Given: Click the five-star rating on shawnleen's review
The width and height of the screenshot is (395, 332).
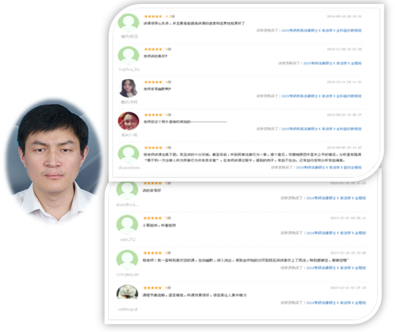Looking at the screenshot, I should 153,148.
